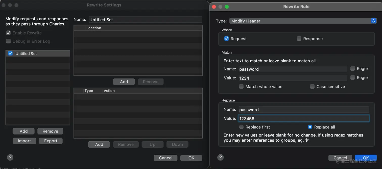Click Remove below the sets list

tap(50, 131)
